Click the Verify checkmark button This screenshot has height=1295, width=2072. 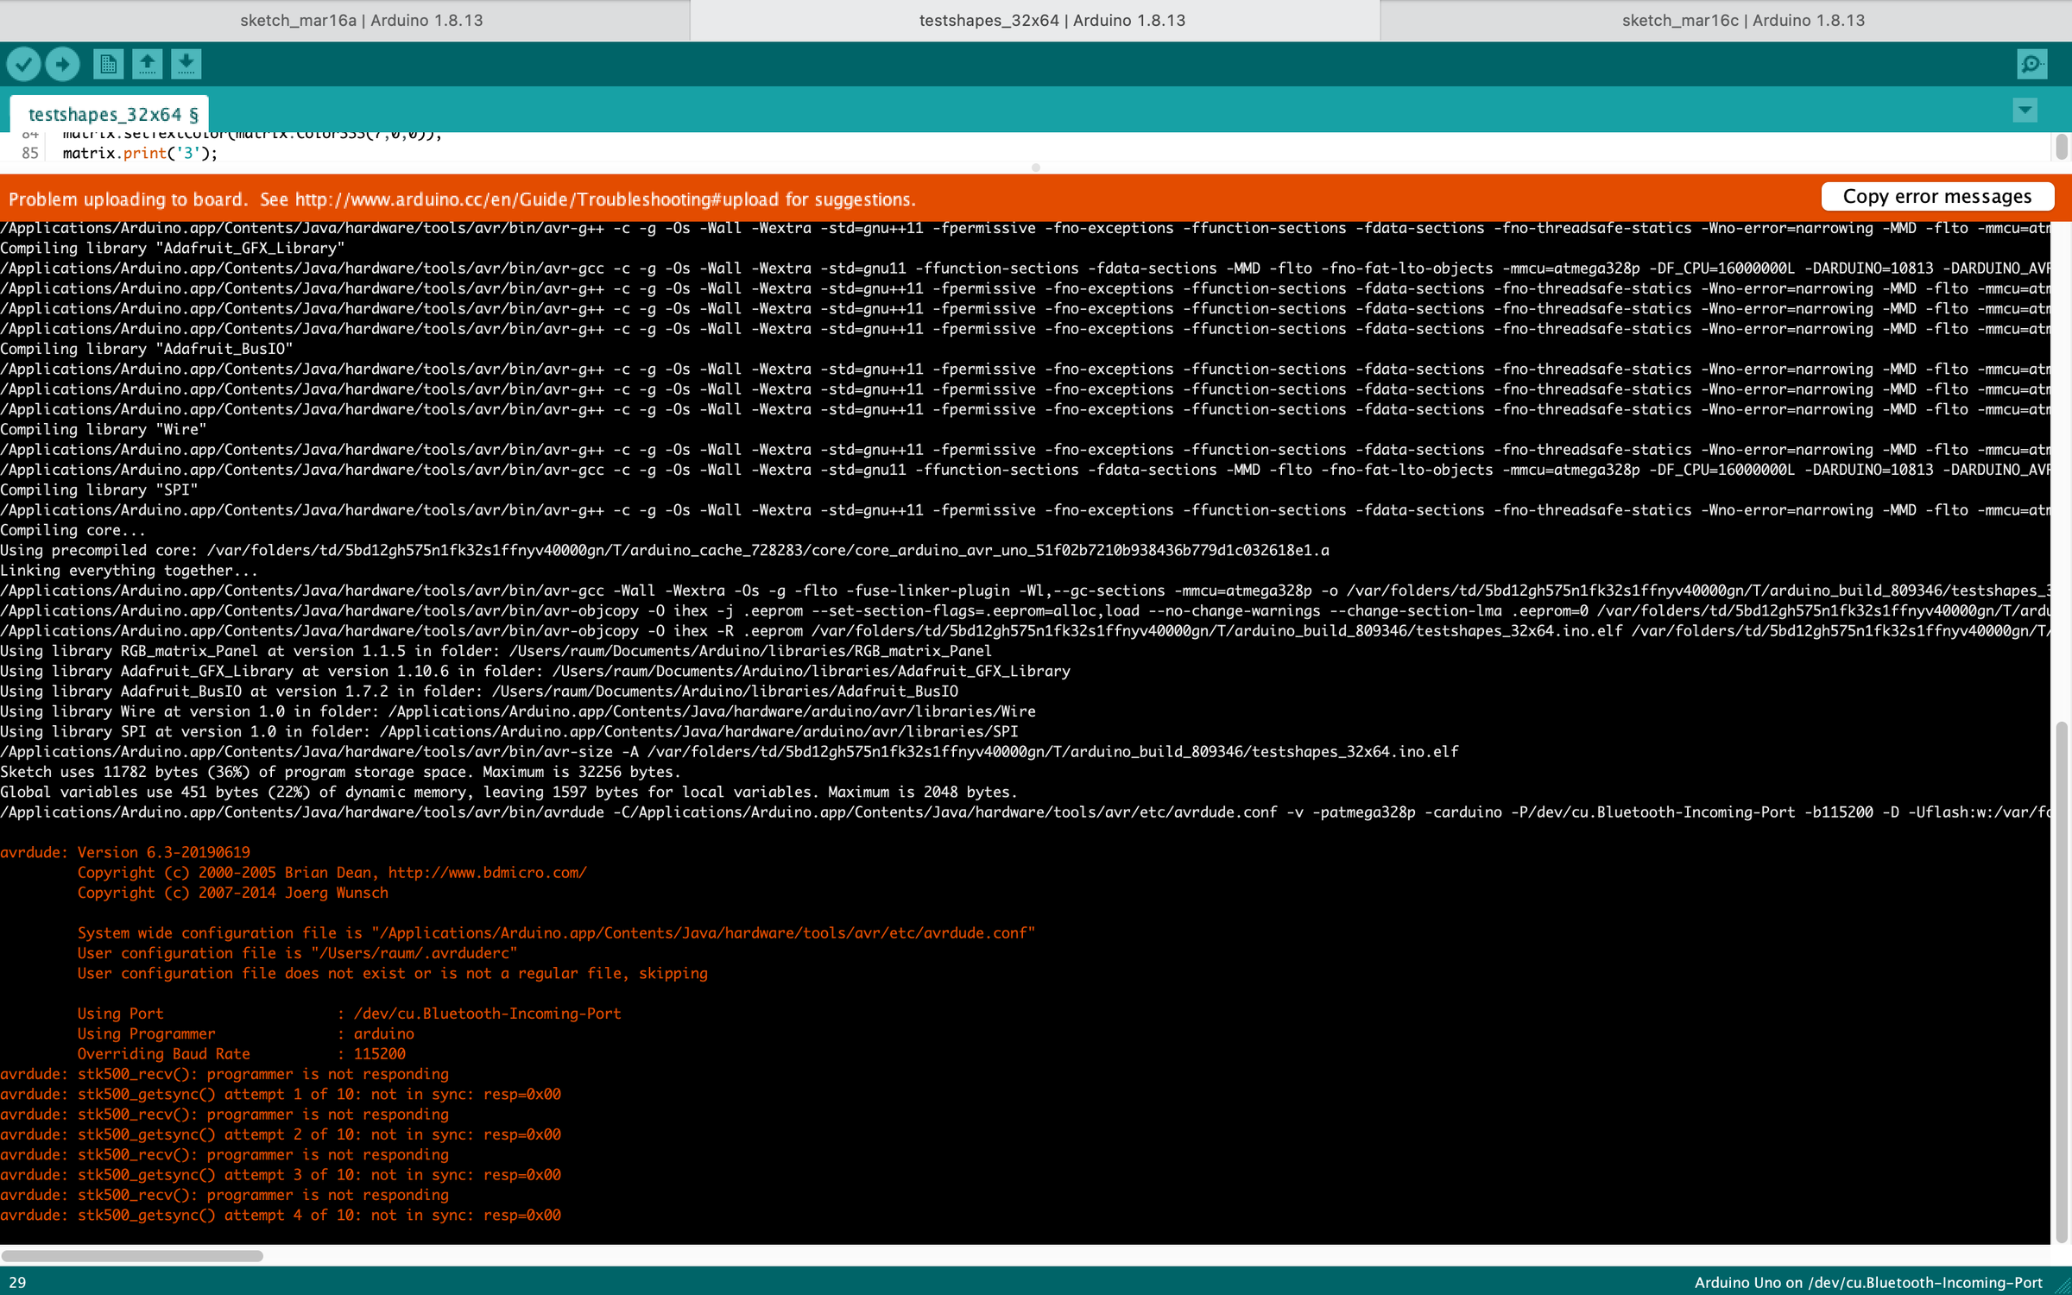tap(23, 64)
